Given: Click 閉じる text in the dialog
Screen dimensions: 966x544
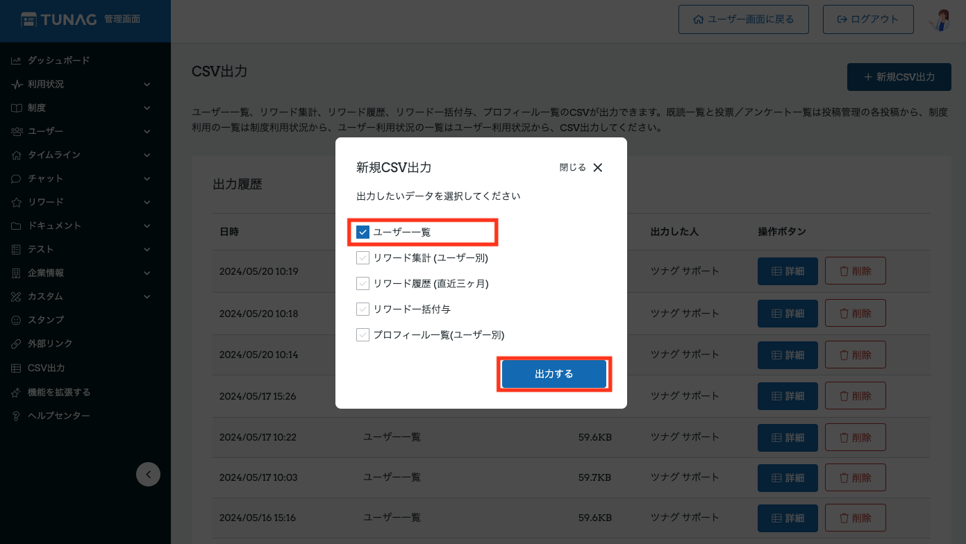Looking at the screenshot, I should pos(573,168).
